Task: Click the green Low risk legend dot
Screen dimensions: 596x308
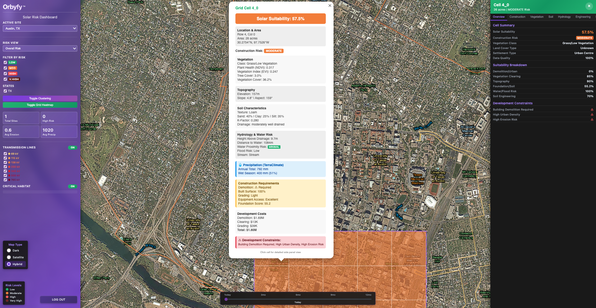Action: click(x=7, y=289)
